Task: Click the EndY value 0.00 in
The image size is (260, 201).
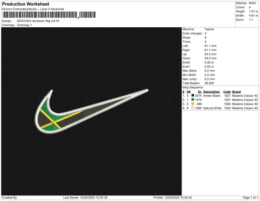Action: click(x=209, y=67)
